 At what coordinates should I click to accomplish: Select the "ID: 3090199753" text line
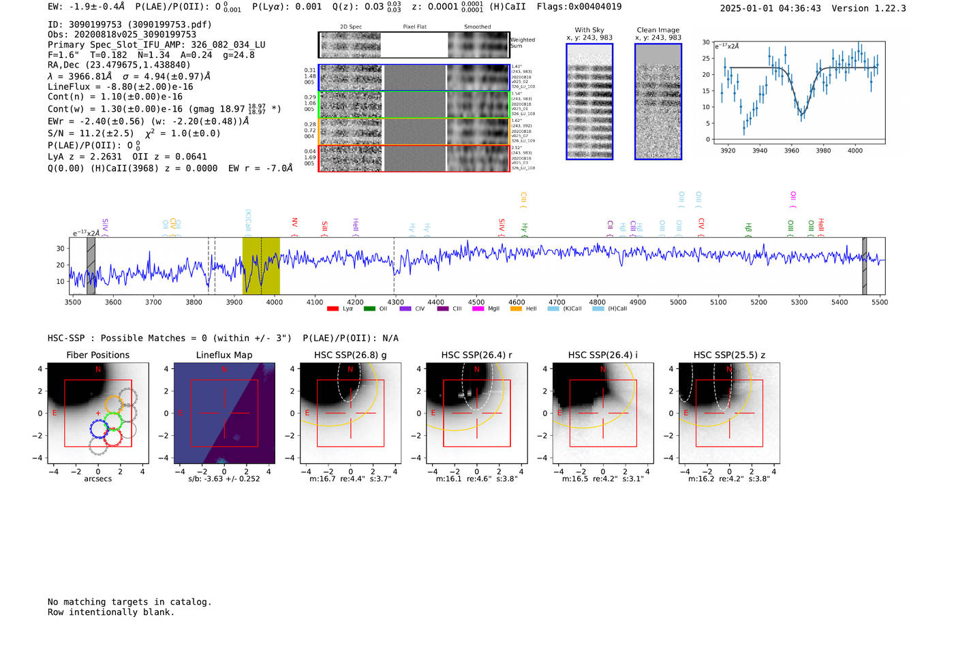129,25
